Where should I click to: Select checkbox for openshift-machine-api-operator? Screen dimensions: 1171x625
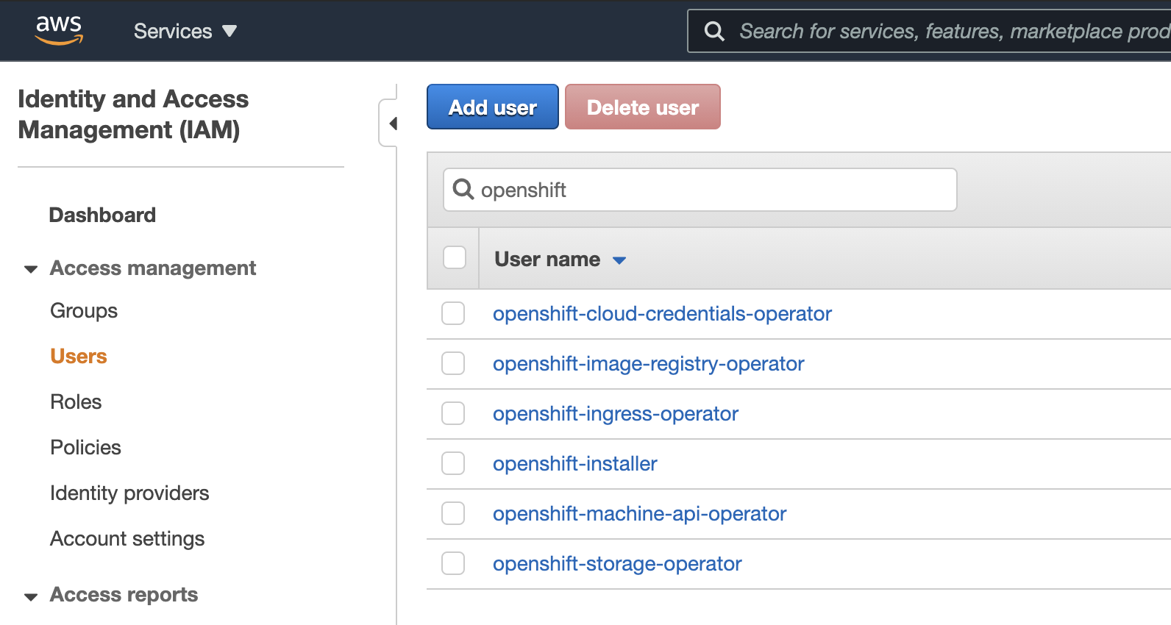453,513
